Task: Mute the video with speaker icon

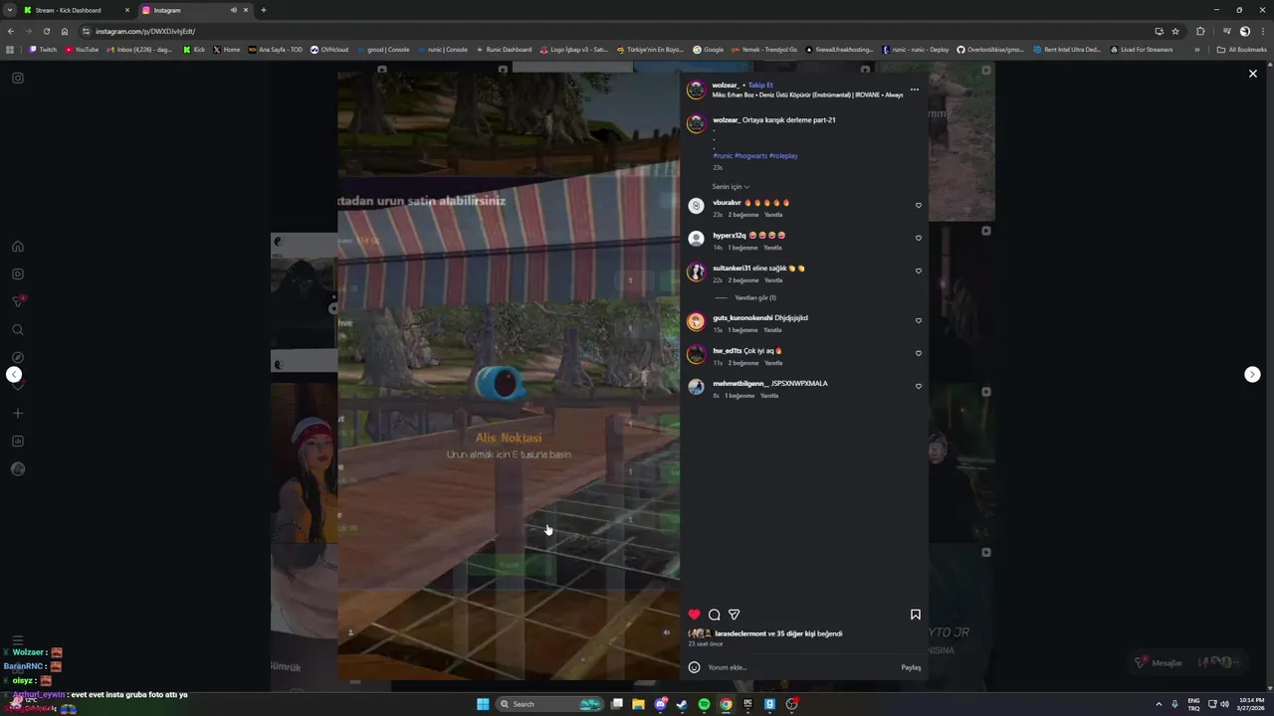Action: click(667, 632)
